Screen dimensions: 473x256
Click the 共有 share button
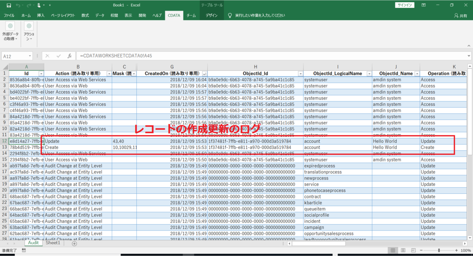(461, 16)
